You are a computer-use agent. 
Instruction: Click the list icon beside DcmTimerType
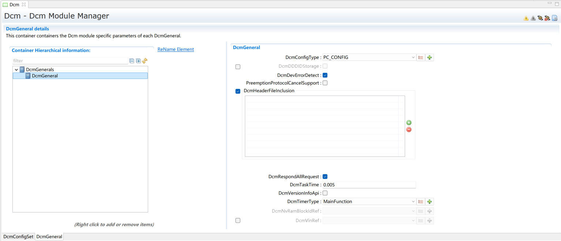[x=421, y=202]
